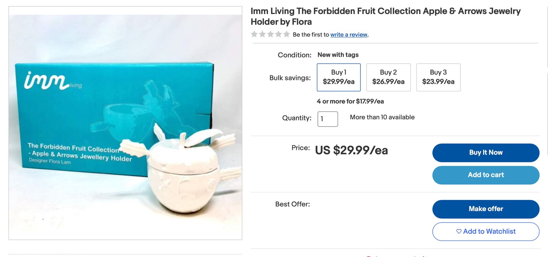Click the fourth rating star

tap(279, 34)
